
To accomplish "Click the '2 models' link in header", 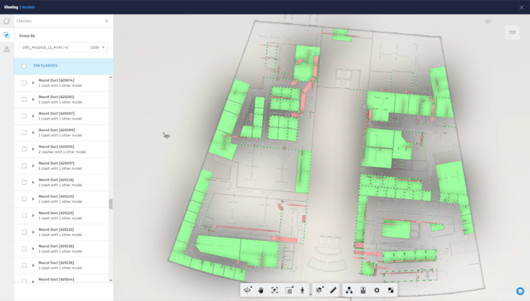I will point(27,7).
